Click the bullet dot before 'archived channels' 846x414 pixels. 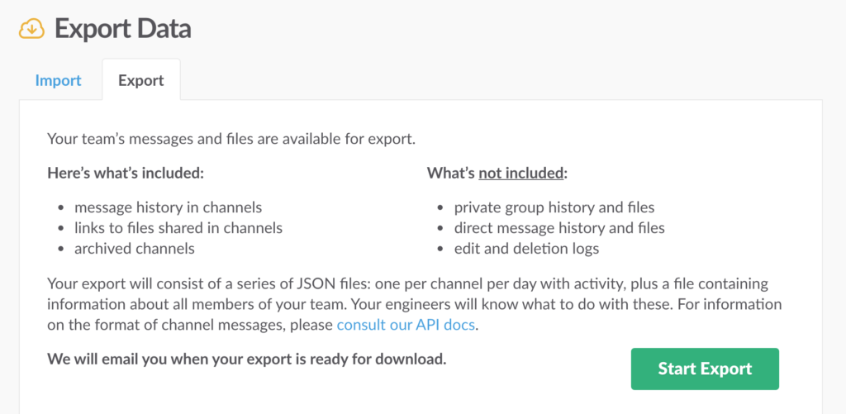(61, 249)
